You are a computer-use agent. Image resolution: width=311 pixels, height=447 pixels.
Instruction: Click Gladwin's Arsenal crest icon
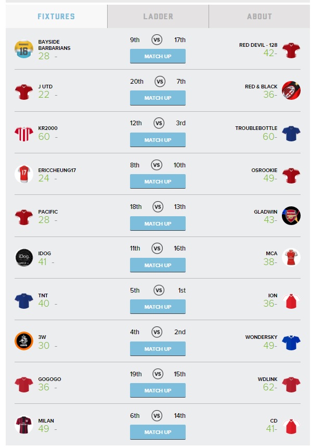click(x=291, y=216)
